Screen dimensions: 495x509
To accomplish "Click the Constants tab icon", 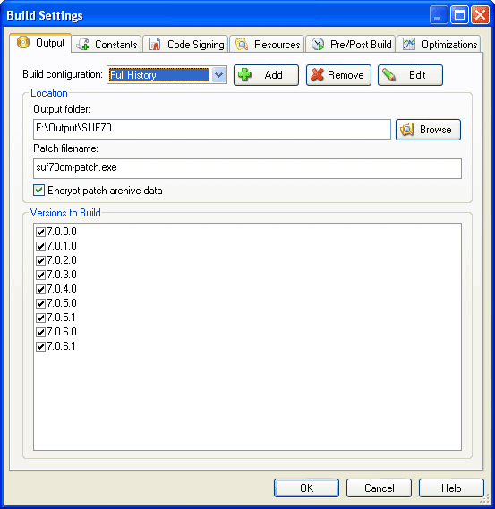I will coord(82,44).
